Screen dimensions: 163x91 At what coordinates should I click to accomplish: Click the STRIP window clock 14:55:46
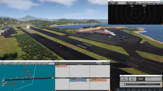pos(106,63)
